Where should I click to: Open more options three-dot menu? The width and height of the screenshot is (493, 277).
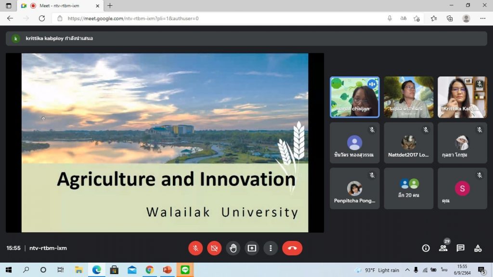pos(271,248)
